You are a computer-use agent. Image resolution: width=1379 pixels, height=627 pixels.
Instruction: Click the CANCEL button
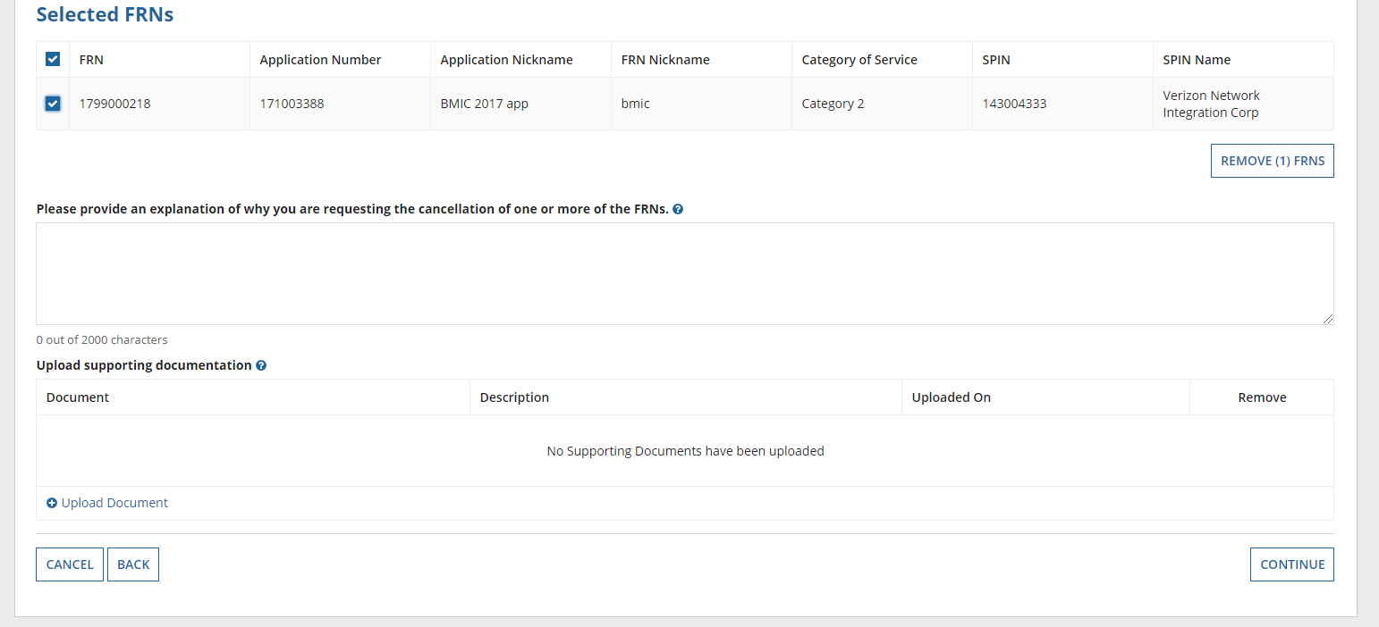point(70,564)
